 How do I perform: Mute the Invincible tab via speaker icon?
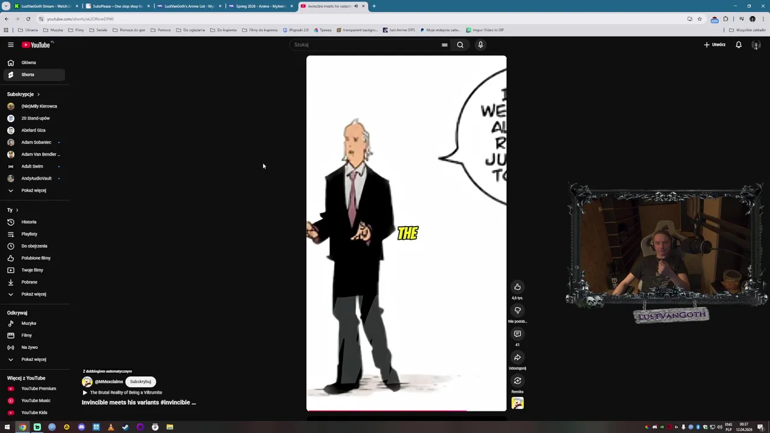(356, 6)
